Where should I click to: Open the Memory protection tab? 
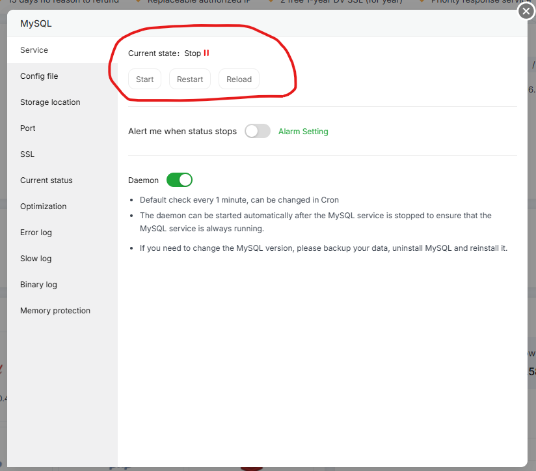tap(62, 311)
